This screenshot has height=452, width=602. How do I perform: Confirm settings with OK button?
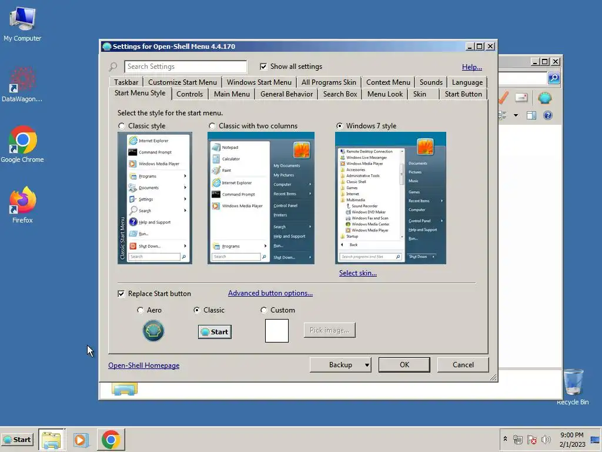tap(404, 365)
